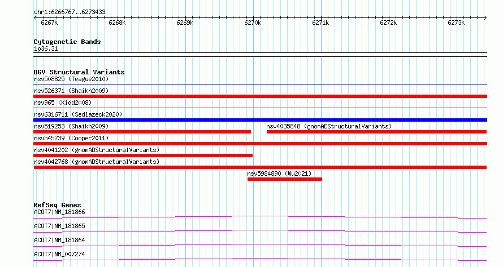This screenshot has width=503, height=267.
Task: Select the nsv526371 (Shaikh2009) red variant bar
Action: click(260, 96)
